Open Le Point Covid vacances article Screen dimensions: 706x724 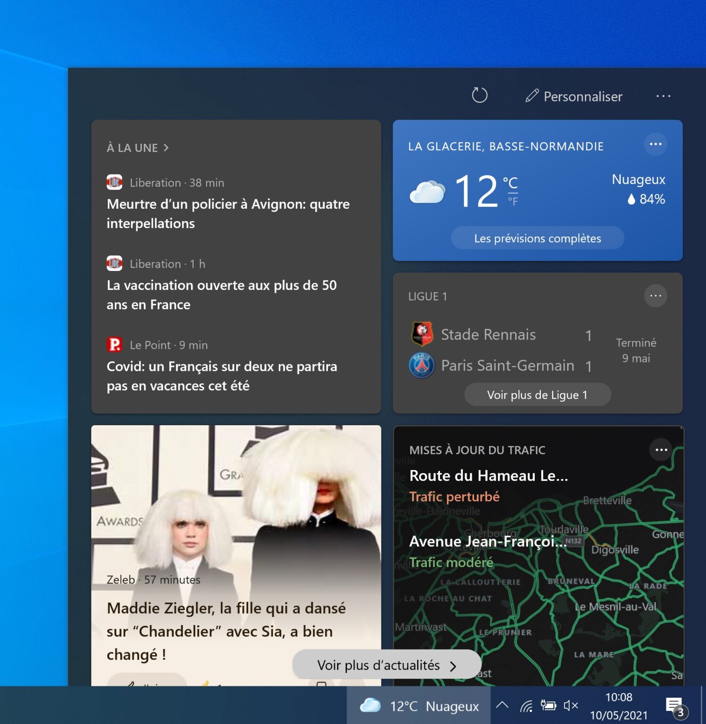tap(222, 376)
